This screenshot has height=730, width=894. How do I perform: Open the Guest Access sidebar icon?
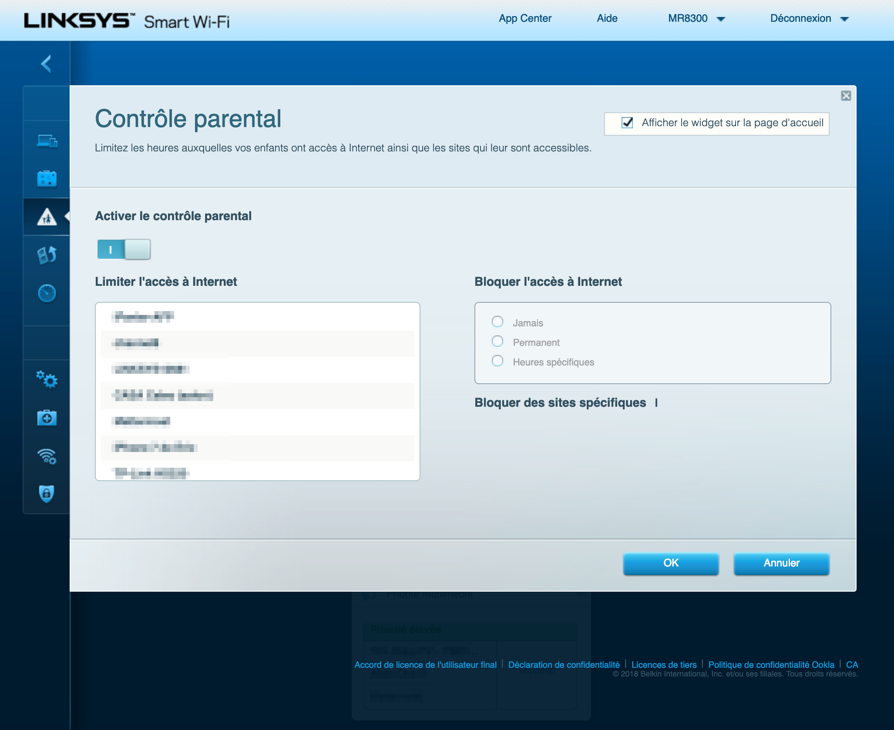coord(47,178)
